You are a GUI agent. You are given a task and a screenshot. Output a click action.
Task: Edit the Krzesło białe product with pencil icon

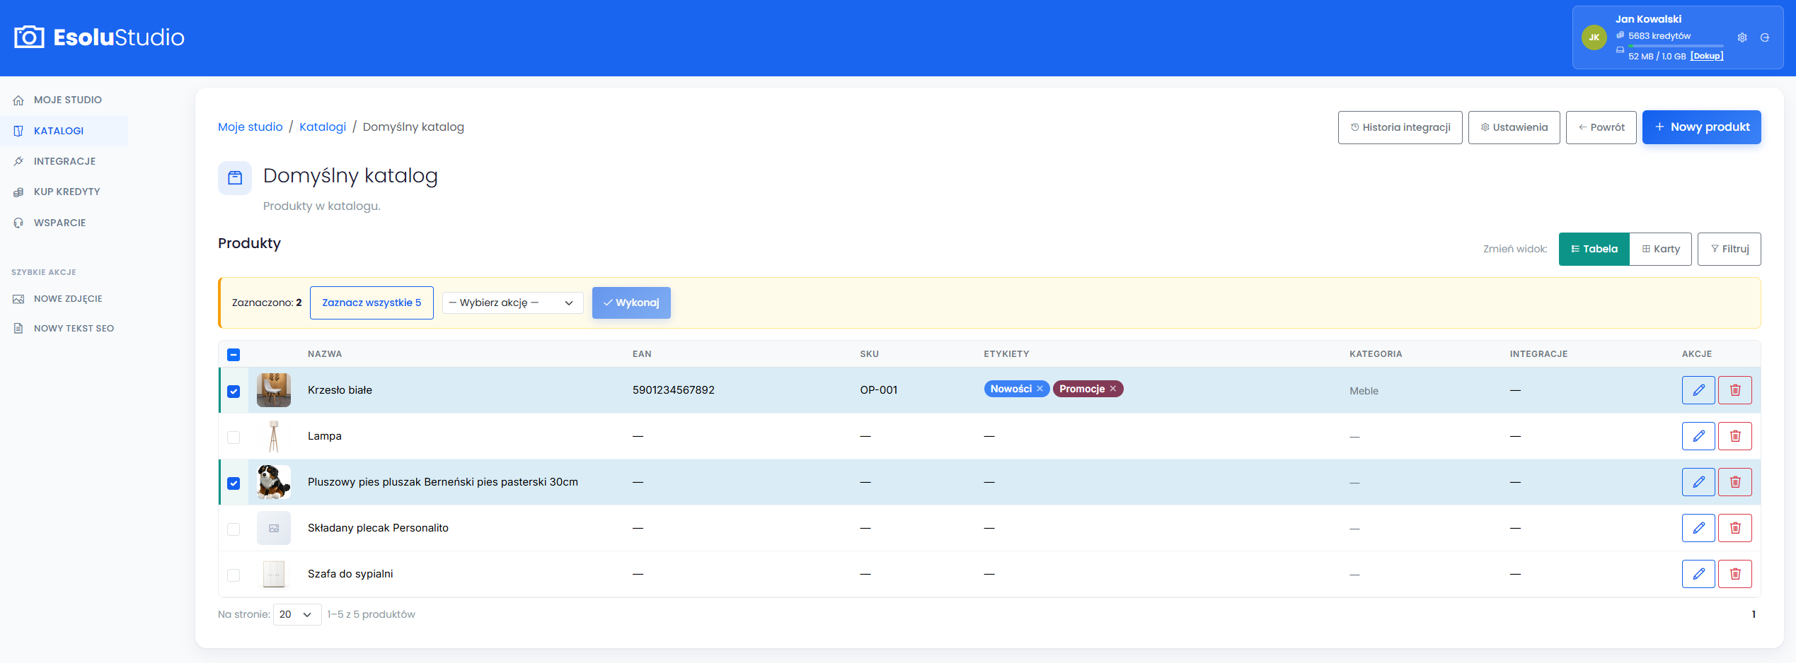click(x=1698, y=390)
